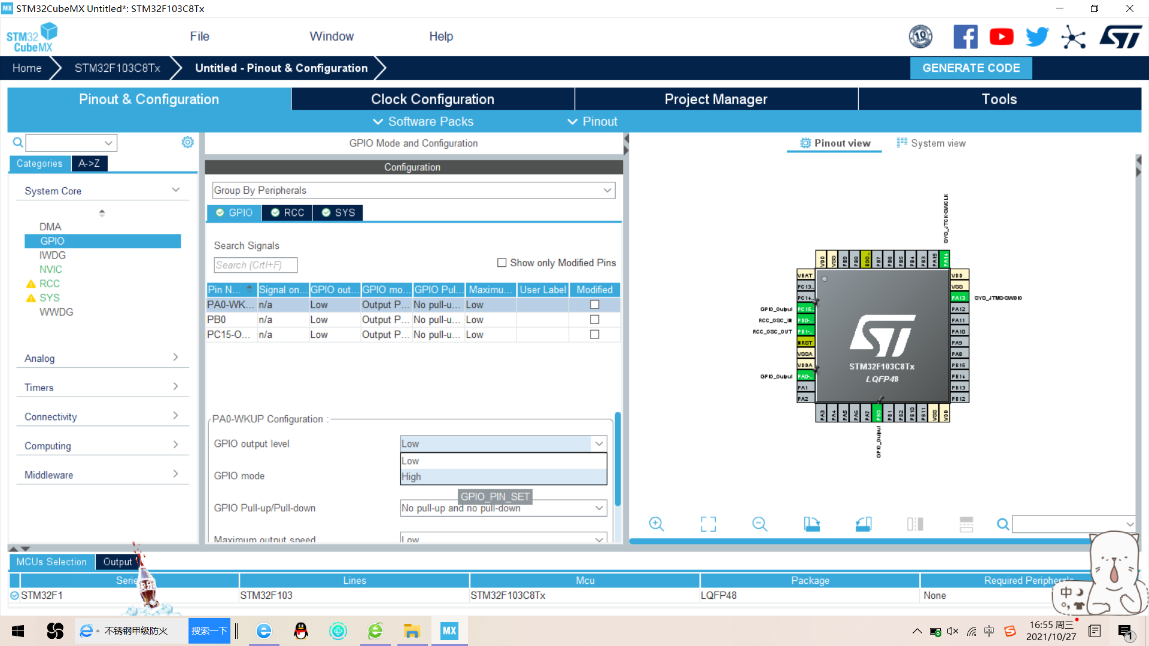Open Group By Peripherals dropdown
1149x646 pixels.
click(x=414, y=190)
